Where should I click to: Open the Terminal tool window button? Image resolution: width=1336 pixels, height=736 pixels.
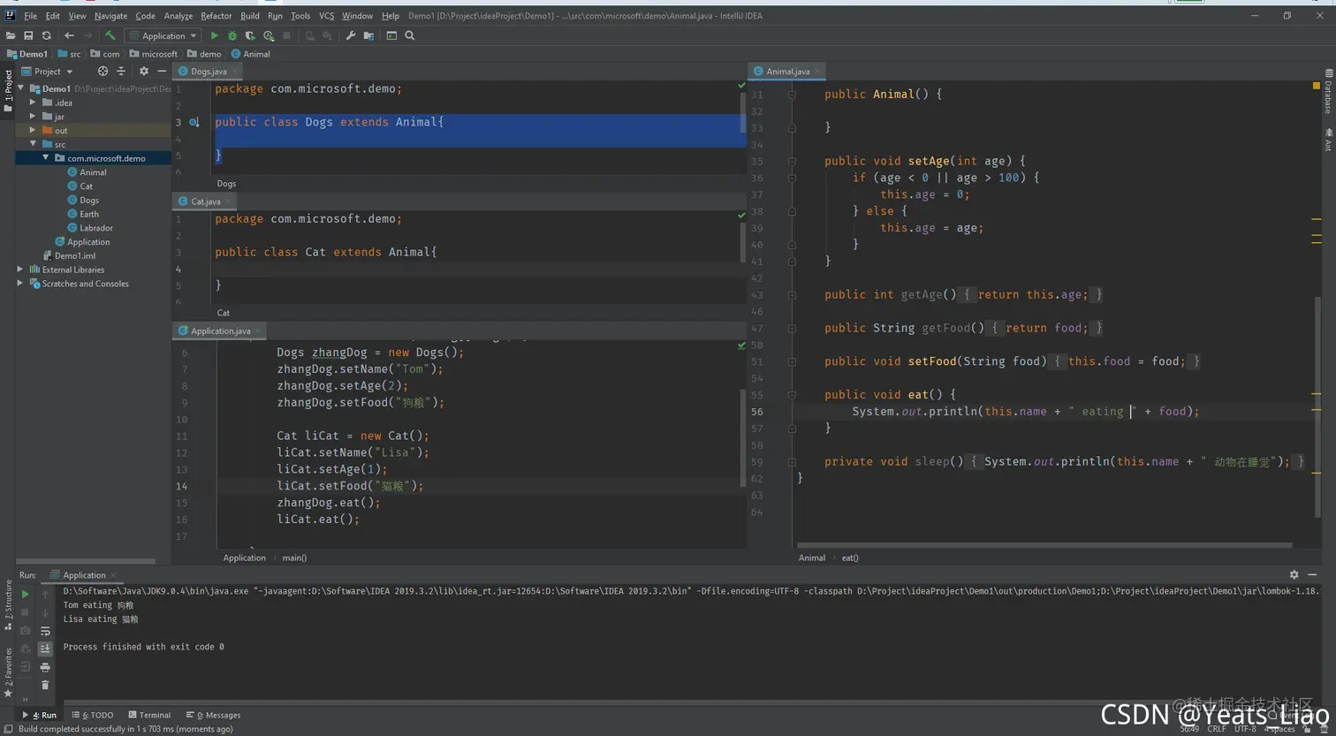(149, 715)
